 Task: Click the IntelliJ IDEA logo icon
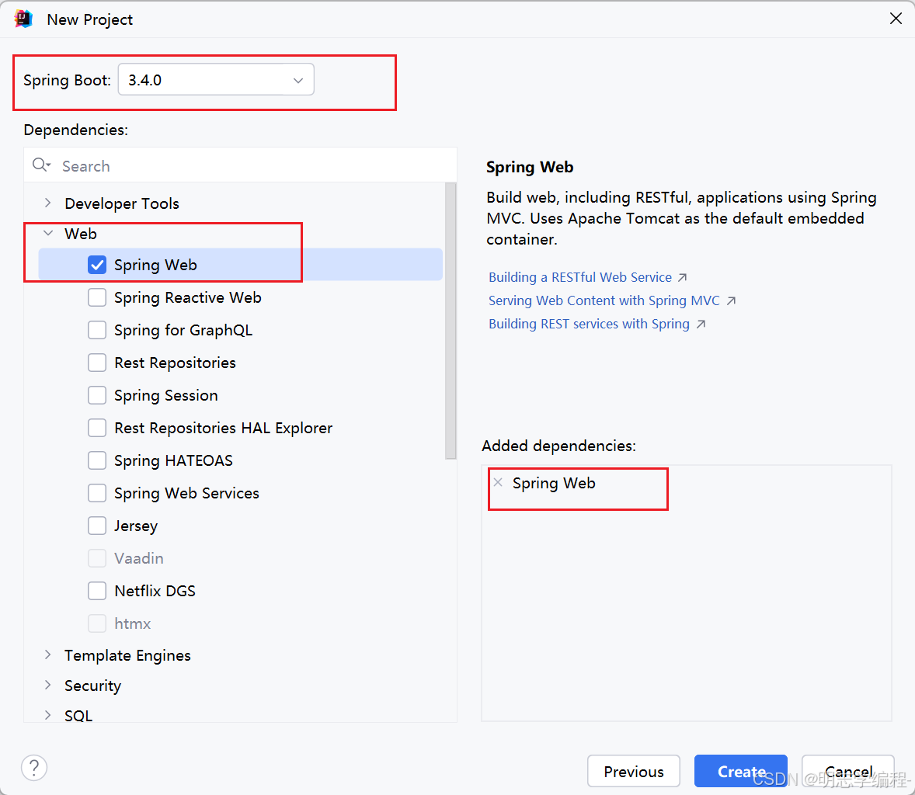pos(23,19)
